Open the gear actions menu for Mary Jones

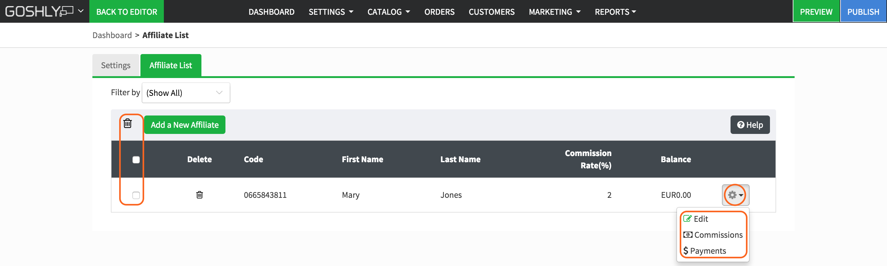coord(735,195)
